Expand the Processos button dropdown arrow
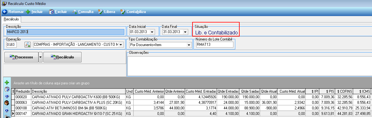This screenshot has height=118, width=372. pos(40,57)
